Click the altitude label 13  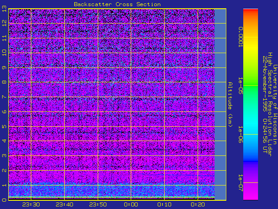pos(4,9)
